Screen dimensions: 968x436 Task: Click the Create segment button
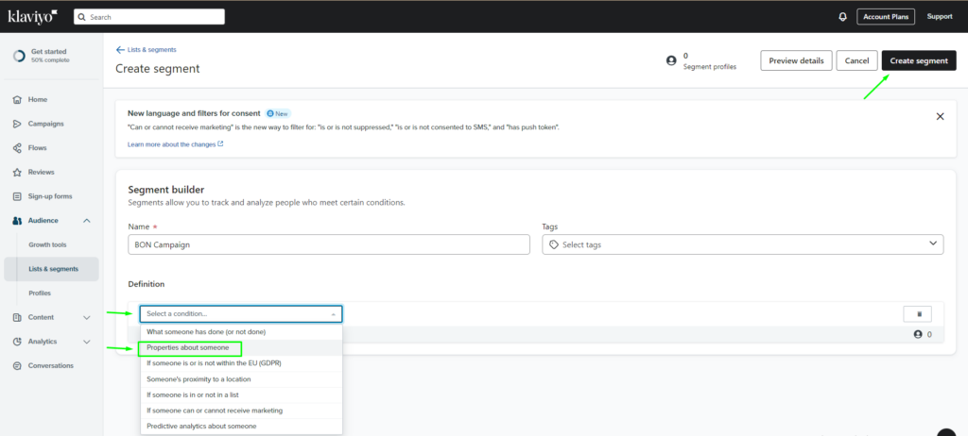click(x=918, y=60)
